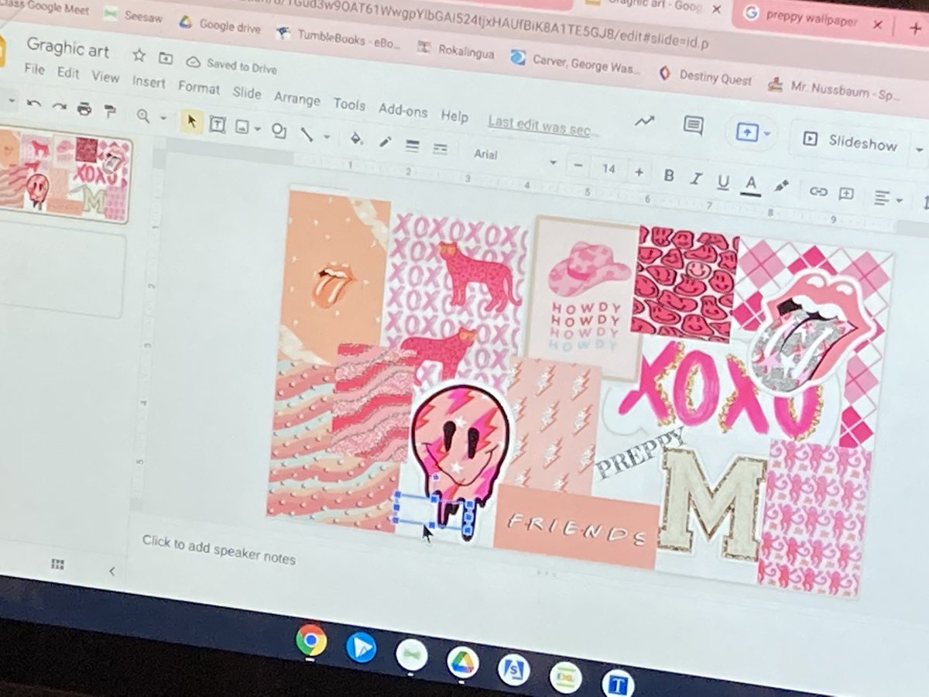The width and height of the screenshot is (929, 697).
Task: Click the Print icon
Action: pyautogui.click(x=84, y=108)
